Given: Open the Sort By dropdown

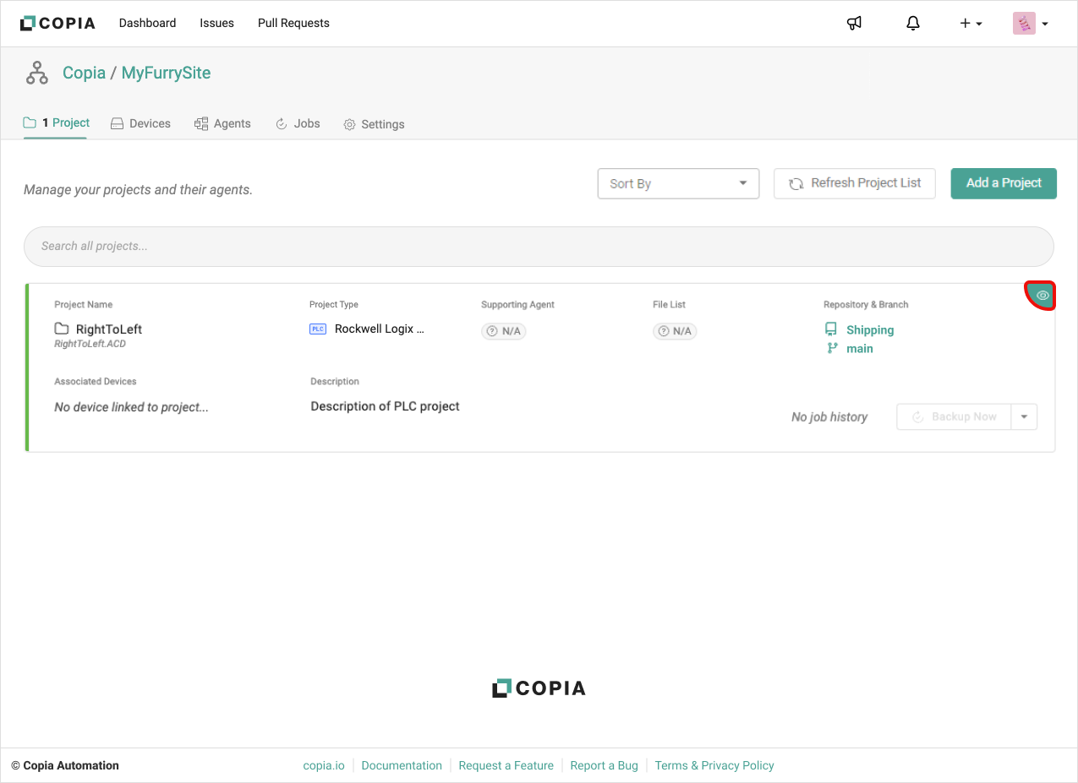Looking at the screenshot, I should pos(678,183).
